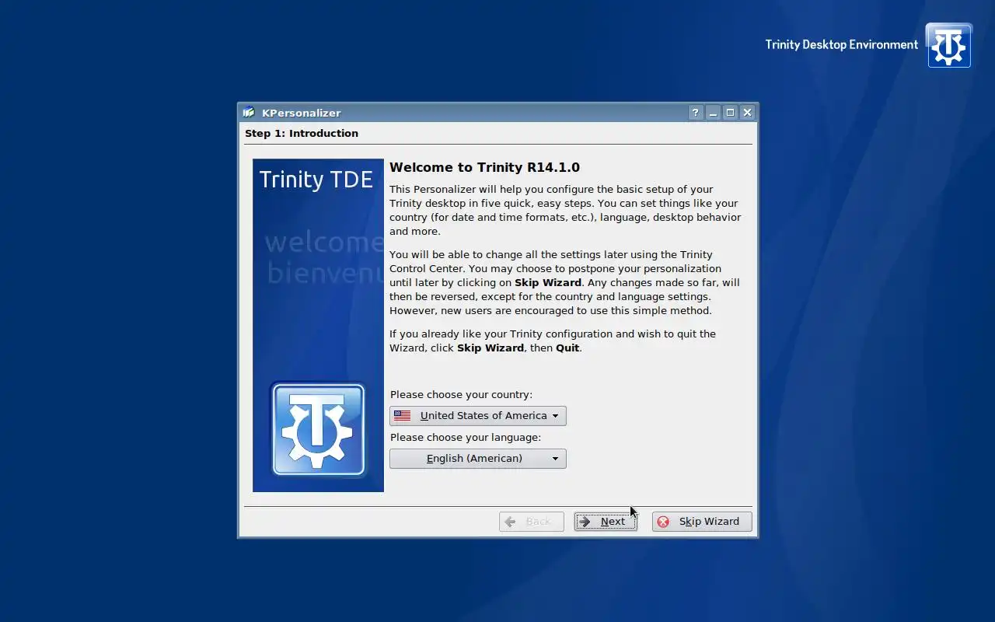Click the KPersonalizer window menu icon

(249, 113)
